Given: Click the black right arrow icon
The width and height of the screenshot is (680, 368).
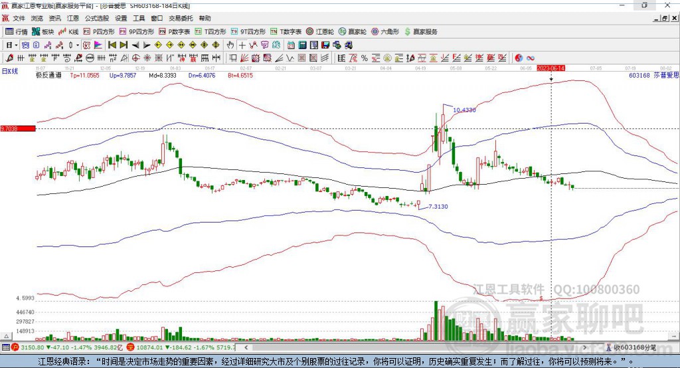Looking at the screenshot, I should [x=147, y=45].
